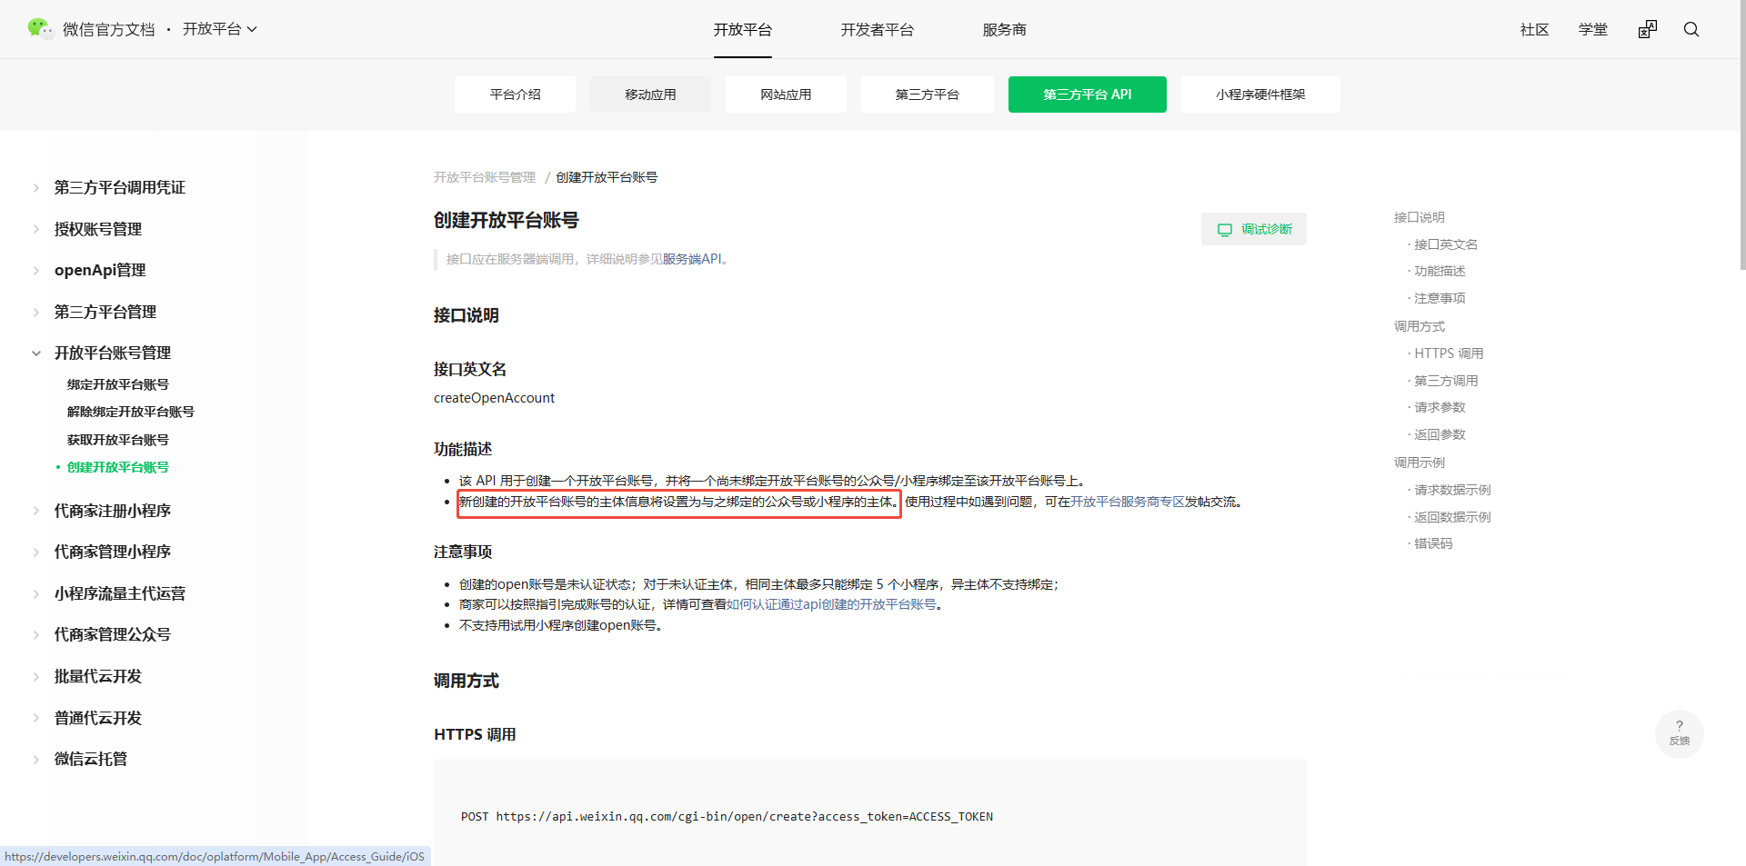Jump to HTTPS 调用 in page outline
The image size is (1746, 866).
pos(1449,353)
